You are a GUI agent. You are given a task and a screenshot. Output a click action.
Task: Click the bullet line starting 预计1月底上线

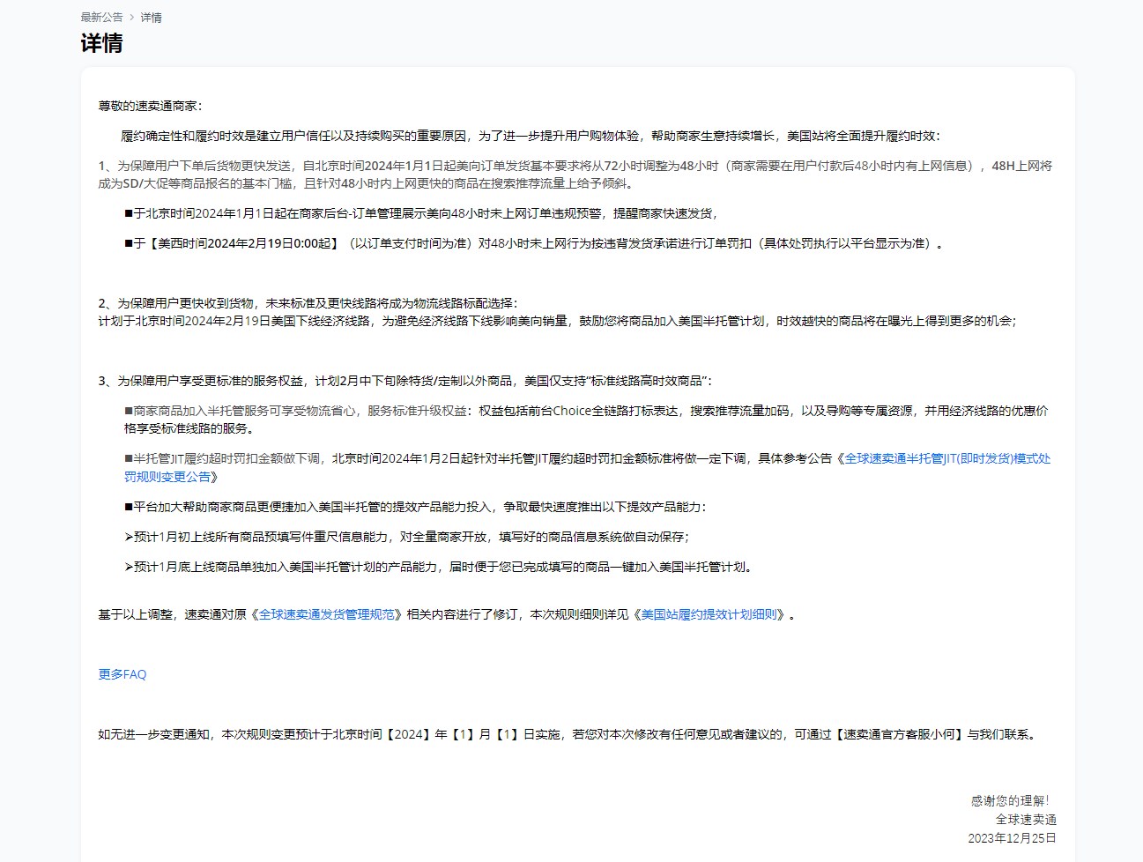point(441,567)
